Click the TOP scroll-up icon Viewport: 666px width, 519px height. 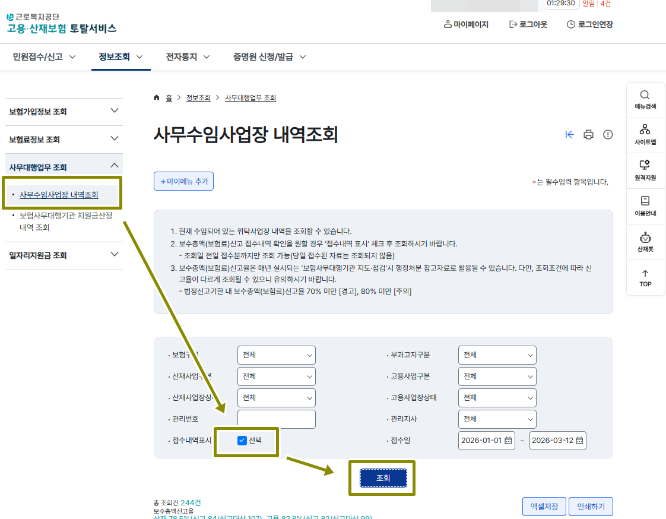point(645,278)
